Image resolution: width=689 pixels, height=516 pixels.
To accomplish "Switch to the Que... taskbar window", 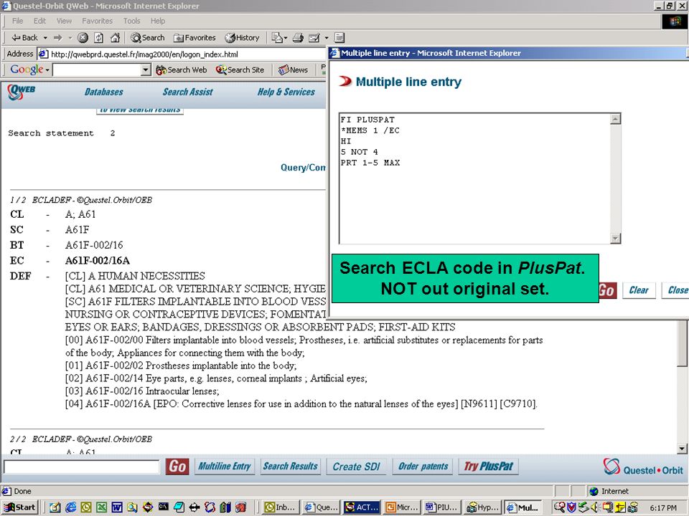I will coord(322,507).
